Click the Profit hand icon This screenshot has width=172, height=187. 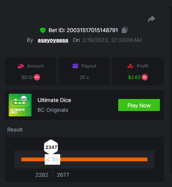[130, 66]
